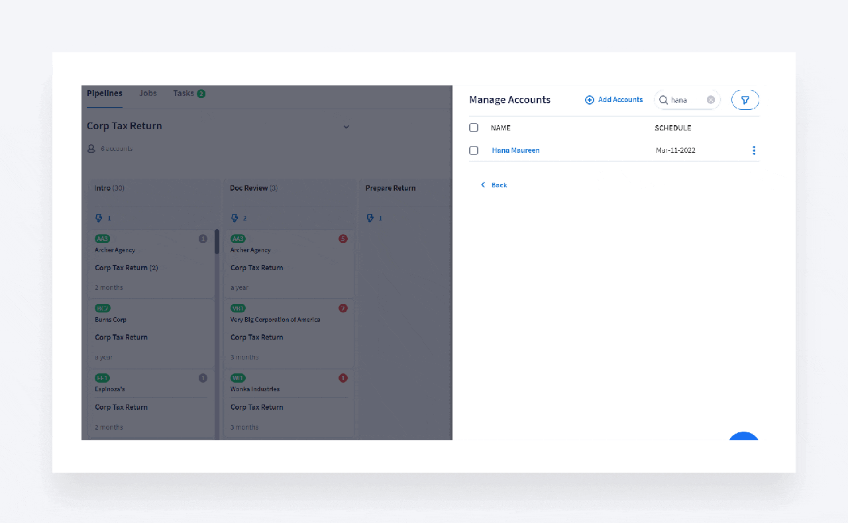Open the Tasks tab

[x=184, y=93]
